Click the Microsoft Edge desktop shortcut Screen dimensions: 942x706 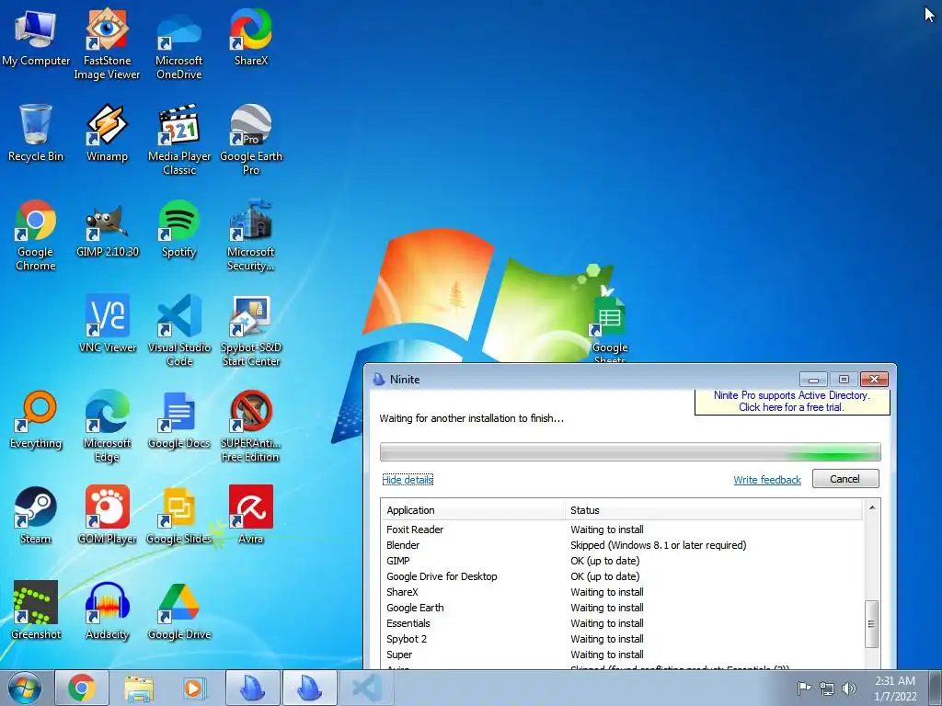pos(107,427)
